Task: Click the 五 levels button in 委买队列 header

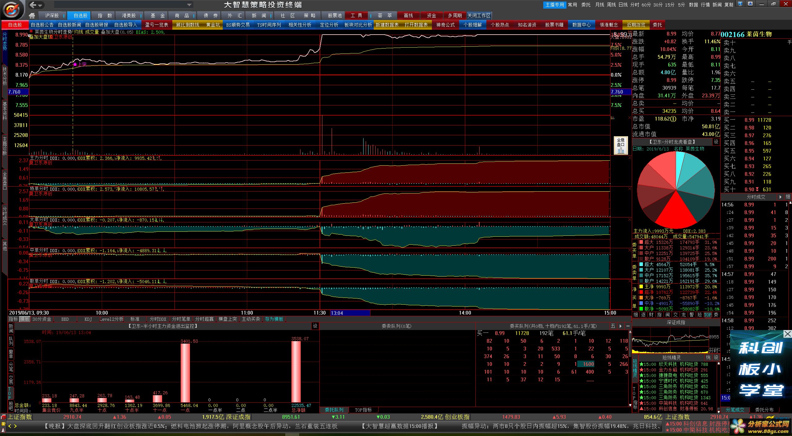Action: click(613, 326)
